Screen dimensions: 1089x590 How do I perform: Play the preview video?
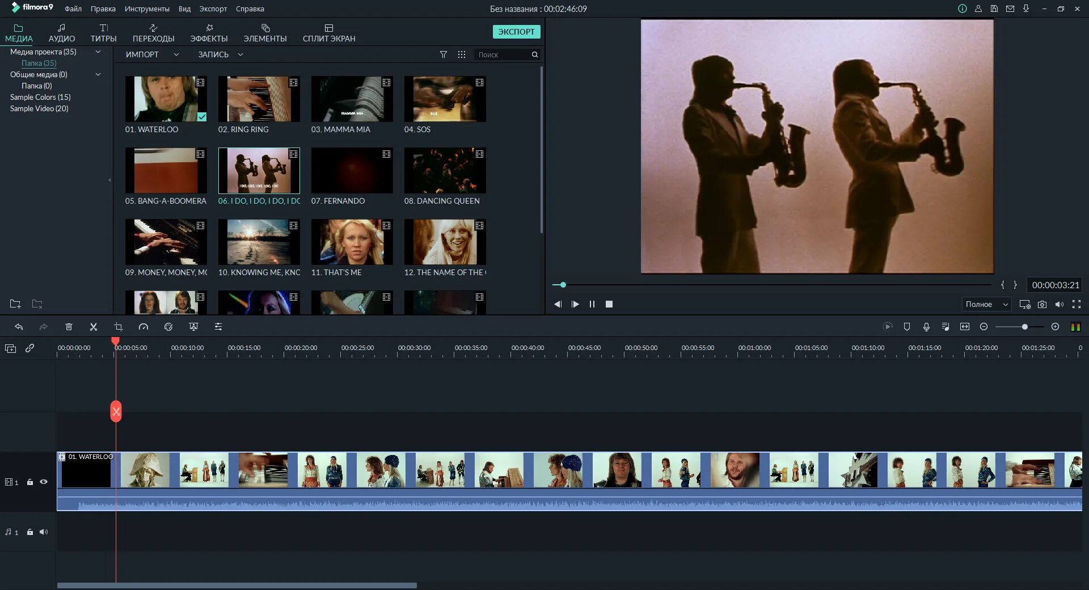[575, 305]
